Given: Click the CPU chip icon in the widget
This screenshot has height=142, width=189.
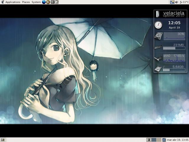Looking at the screenshot, I should tap(158, 36).
